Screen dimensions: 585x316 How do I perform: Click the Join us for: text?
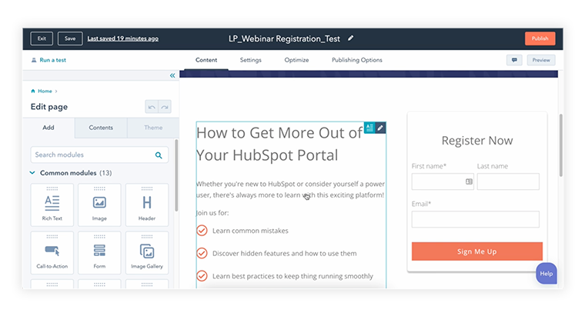(x=212, y=213)
